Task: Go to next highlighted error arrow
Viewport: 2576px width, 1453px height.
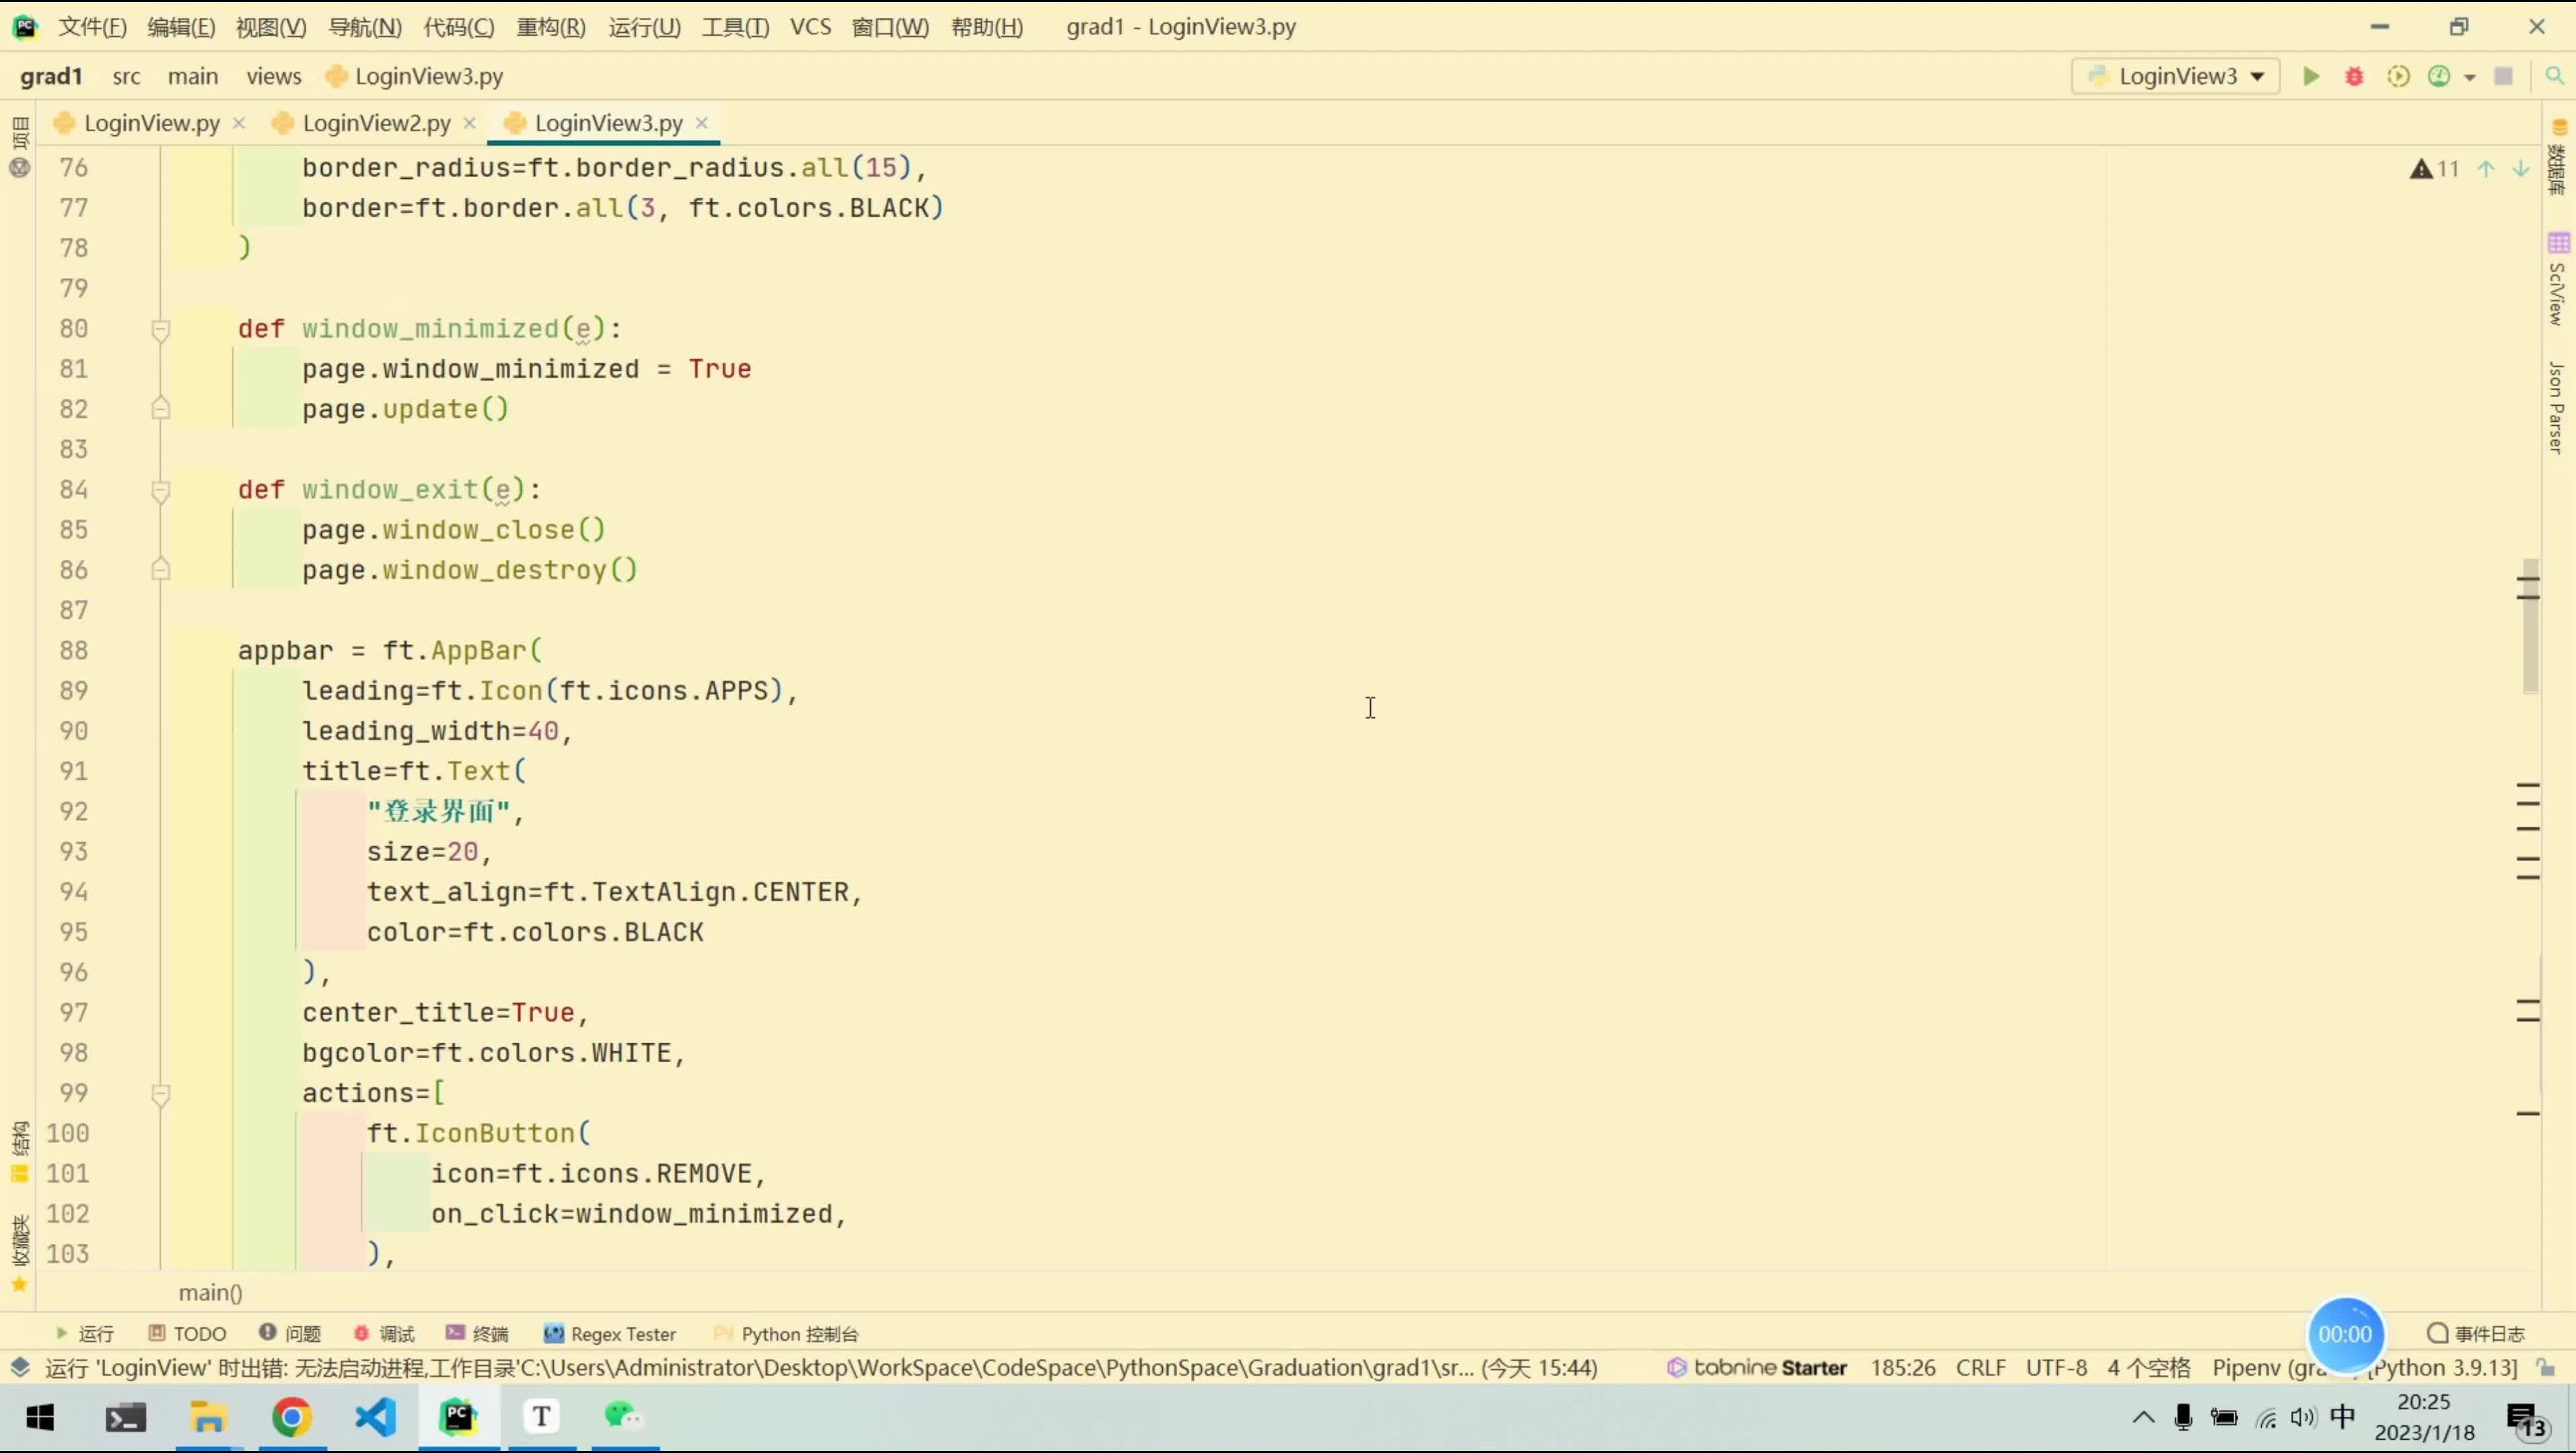Action: click(2521, 169)
